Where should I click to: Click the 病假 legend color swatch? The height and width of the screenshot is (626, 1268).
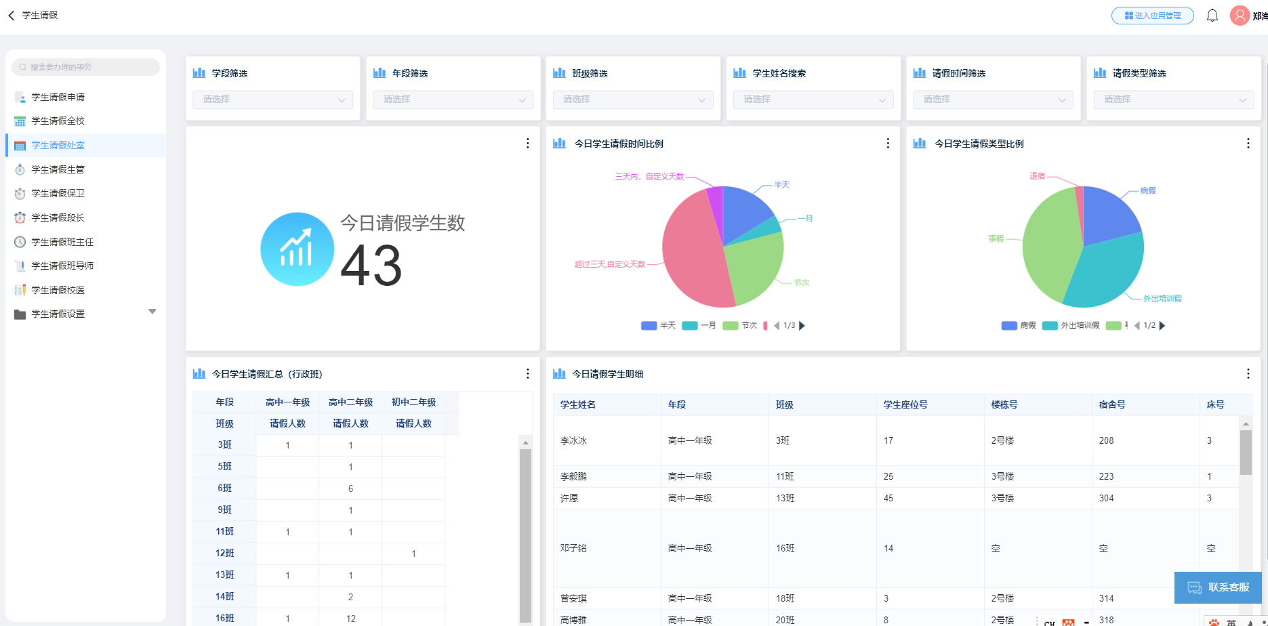(x=1008, y=325)
